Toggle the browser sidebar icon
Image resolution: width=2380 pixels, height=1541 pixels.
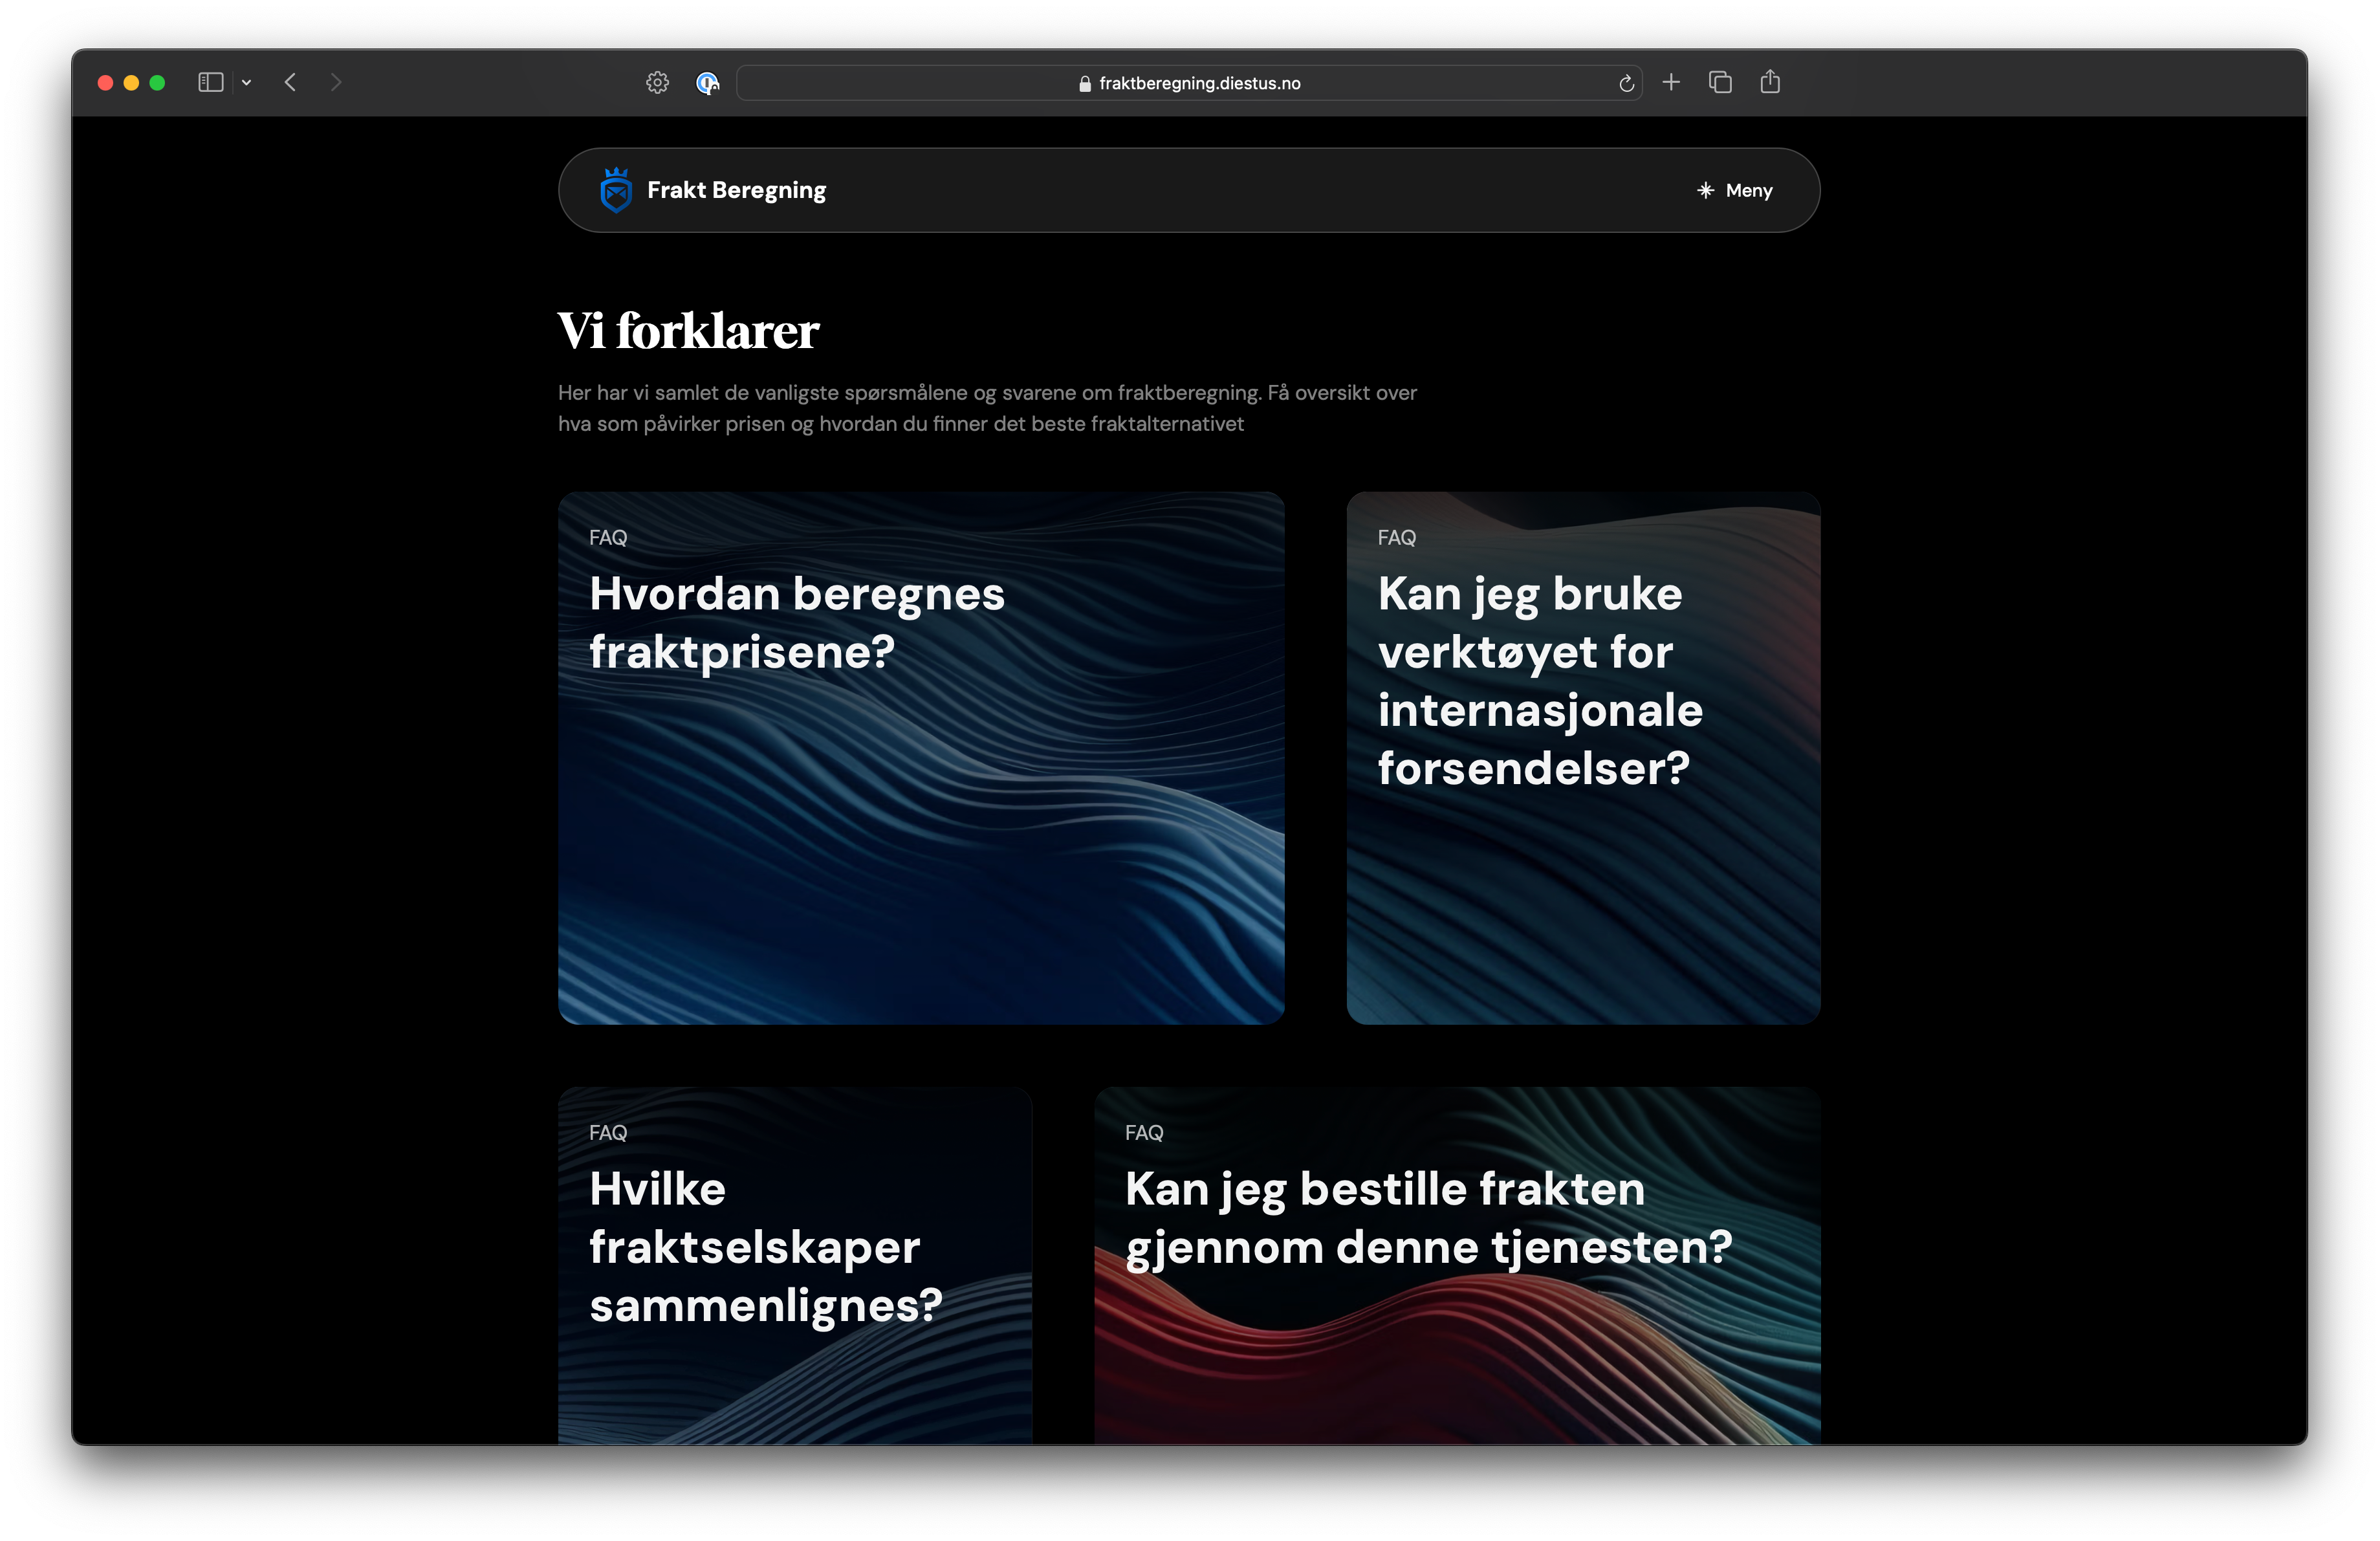(210, 83)
